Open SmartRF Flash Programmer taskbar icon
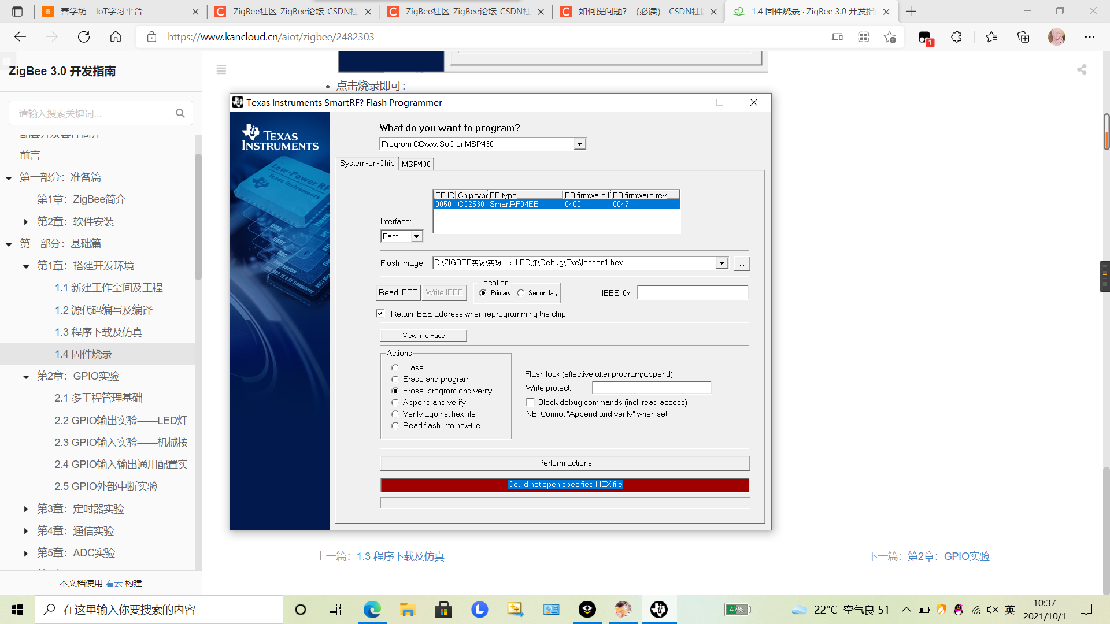The height and width of the screenshot is (624, 1110). pos(659,610)
